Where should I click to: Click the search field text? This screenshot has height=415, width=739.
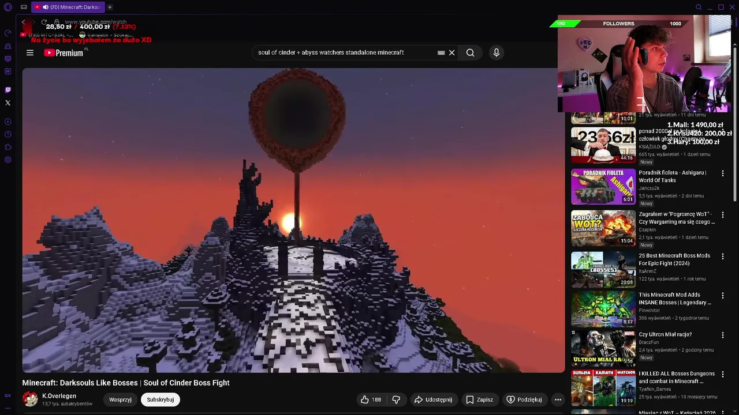(x=331, y=52)
